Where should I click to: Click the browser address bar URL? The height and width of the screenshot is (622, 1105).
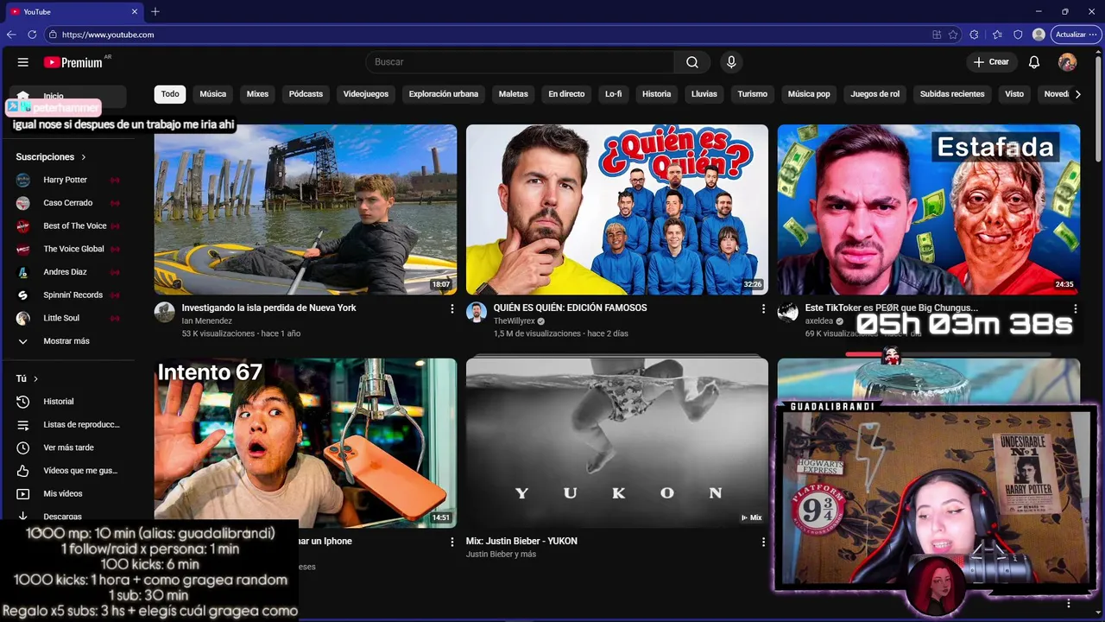[x=108, y=35]
